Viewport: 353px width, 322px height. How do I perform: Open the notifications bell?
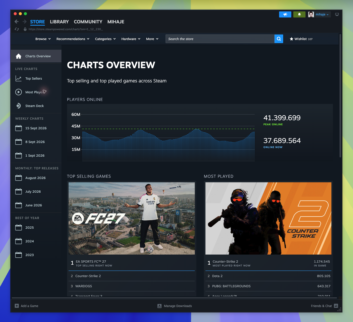[x=299, y=14]
